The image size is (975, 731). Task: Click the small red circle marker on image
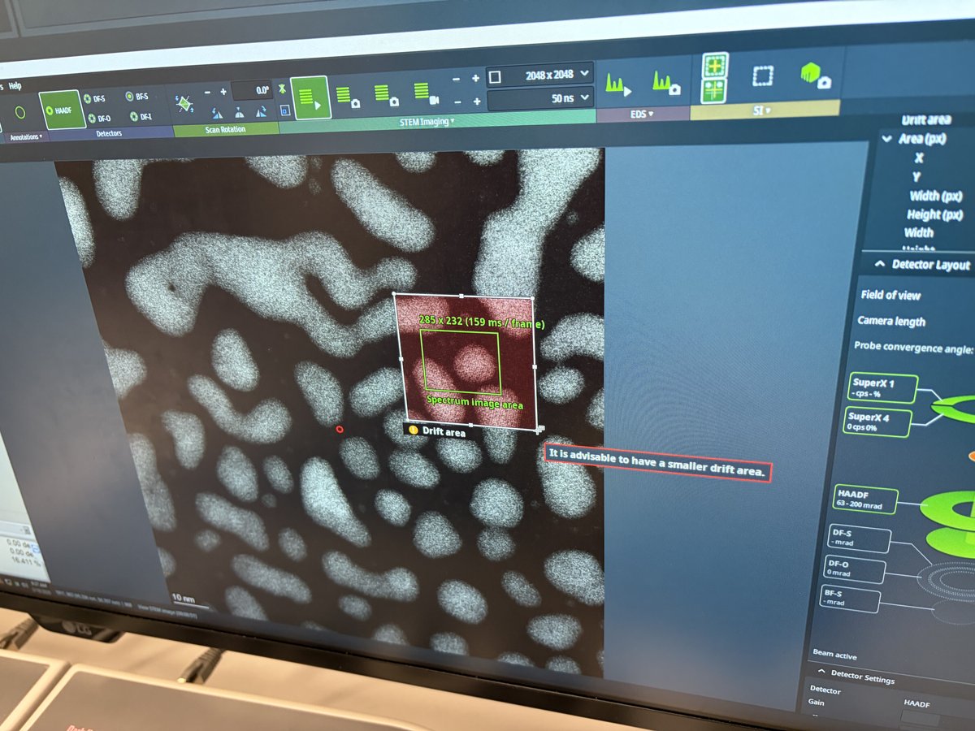339,429
